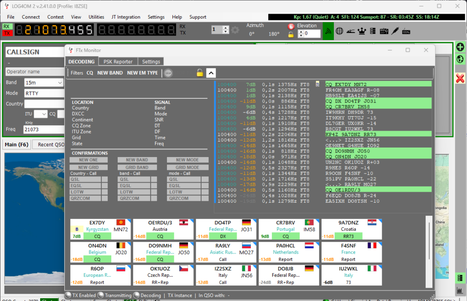Select the EX7DY Kyrgyzstan station card
The image size is (467, 301).
(100, 230)
